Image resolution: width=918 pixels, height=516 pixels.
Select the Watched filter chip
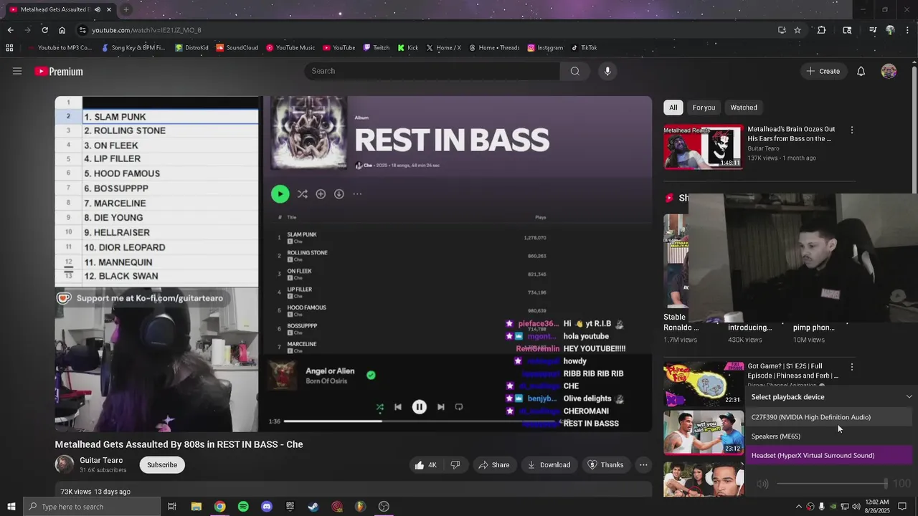[744, 107]
